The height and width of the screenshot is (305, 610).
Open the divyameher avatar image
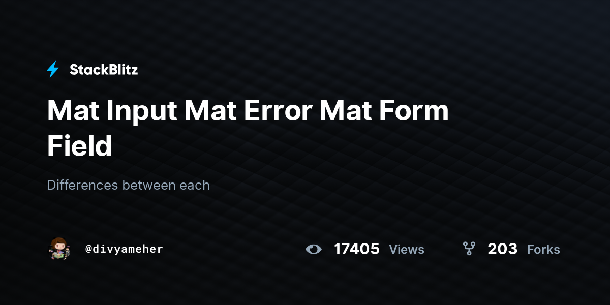click(x=59, y=249)
